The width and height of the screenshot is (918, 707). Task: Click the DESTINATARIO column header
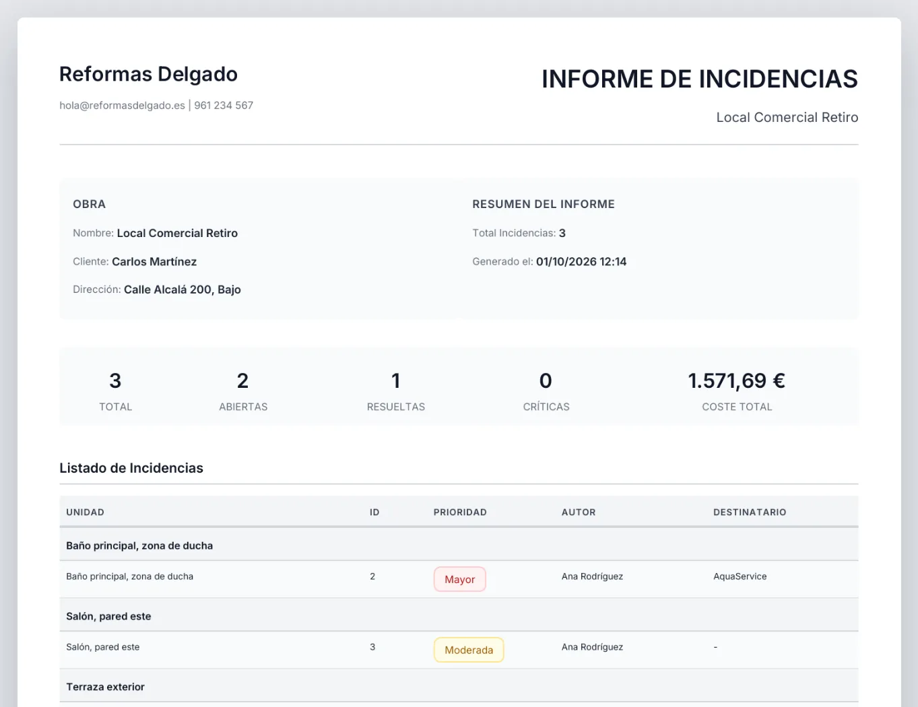[x=750, y=512]
